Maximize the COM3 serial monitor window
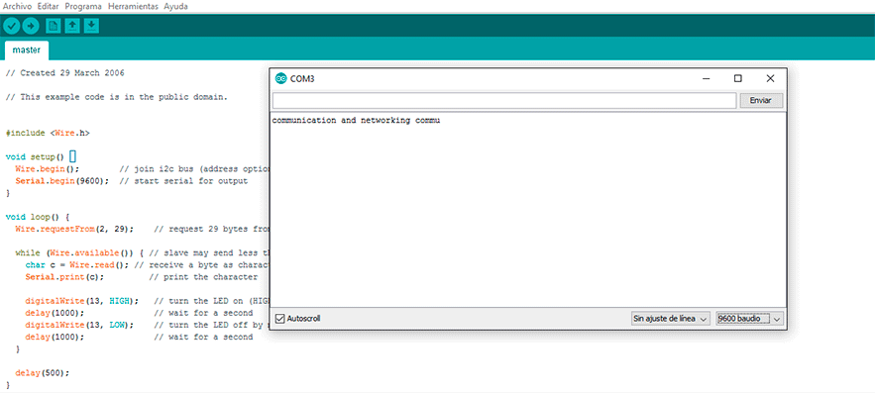875x394 pixels. pyautogui.click(x=737, y=78)
